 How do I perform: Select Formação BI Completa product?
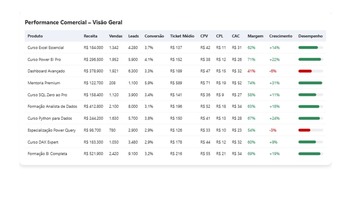pos(47,154)
